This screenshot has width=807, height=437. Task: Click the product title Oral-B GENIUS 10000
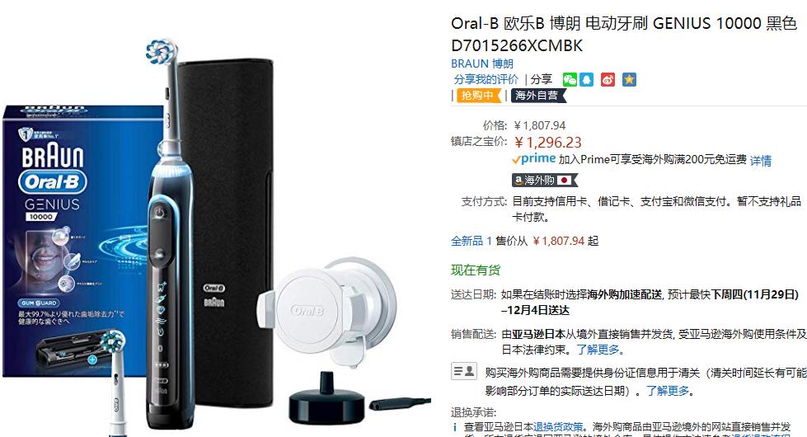[624, 35]
